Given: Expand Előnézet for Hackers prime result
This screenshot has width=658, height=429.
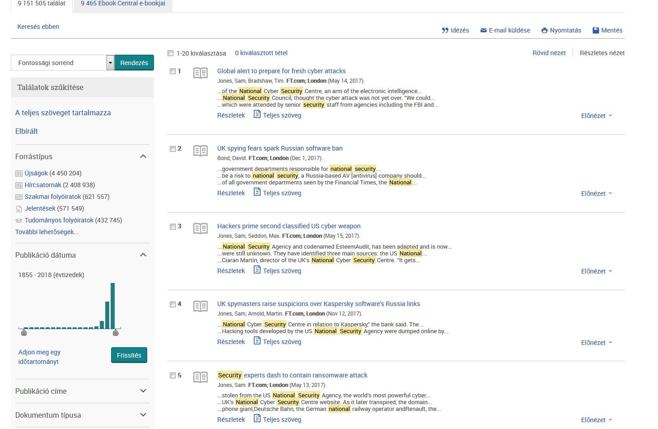Looking at the screenshot, I should (x=597, y=271).
